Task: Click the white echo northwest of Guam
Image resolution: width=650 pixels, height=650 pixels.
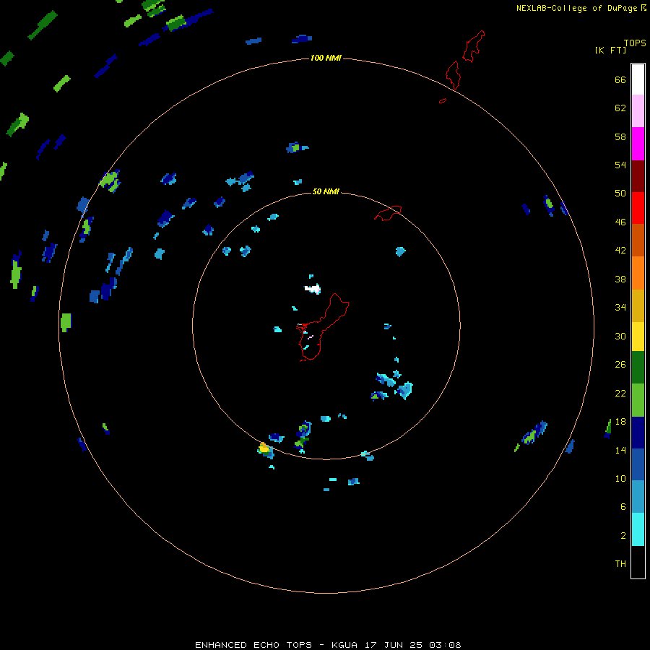Action: click(313, 289)
